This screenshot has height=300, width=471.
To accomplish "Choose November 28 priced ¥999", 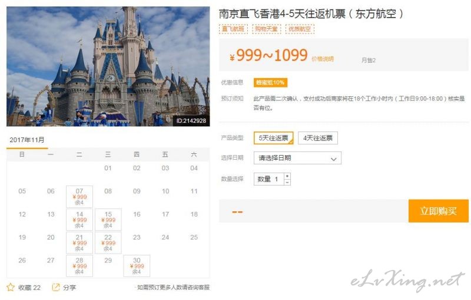I will pos(79,265).
